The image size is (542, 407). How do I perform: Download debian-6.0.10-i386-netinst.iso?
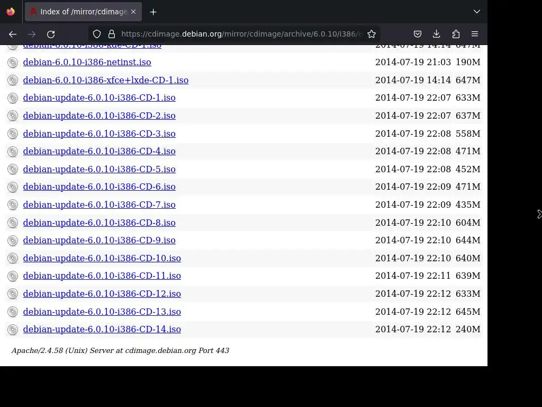click(x=87, y=62)
